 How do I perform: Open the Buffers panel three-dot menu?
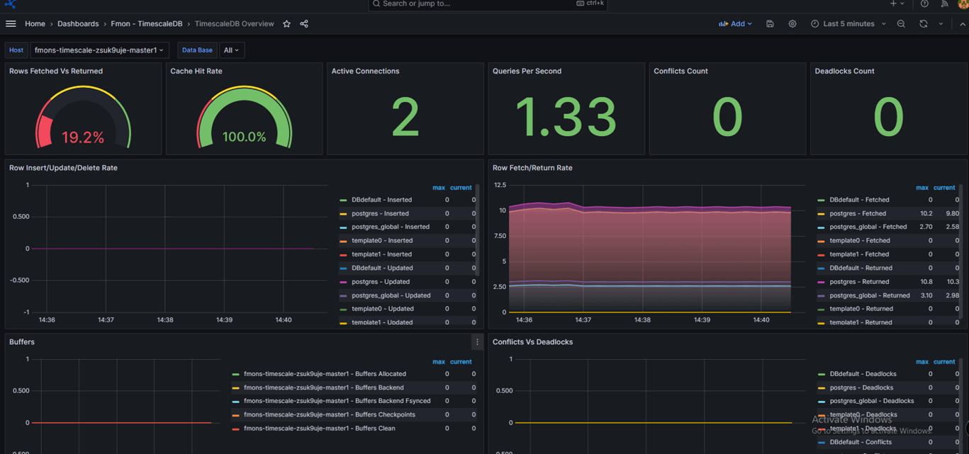477,342
